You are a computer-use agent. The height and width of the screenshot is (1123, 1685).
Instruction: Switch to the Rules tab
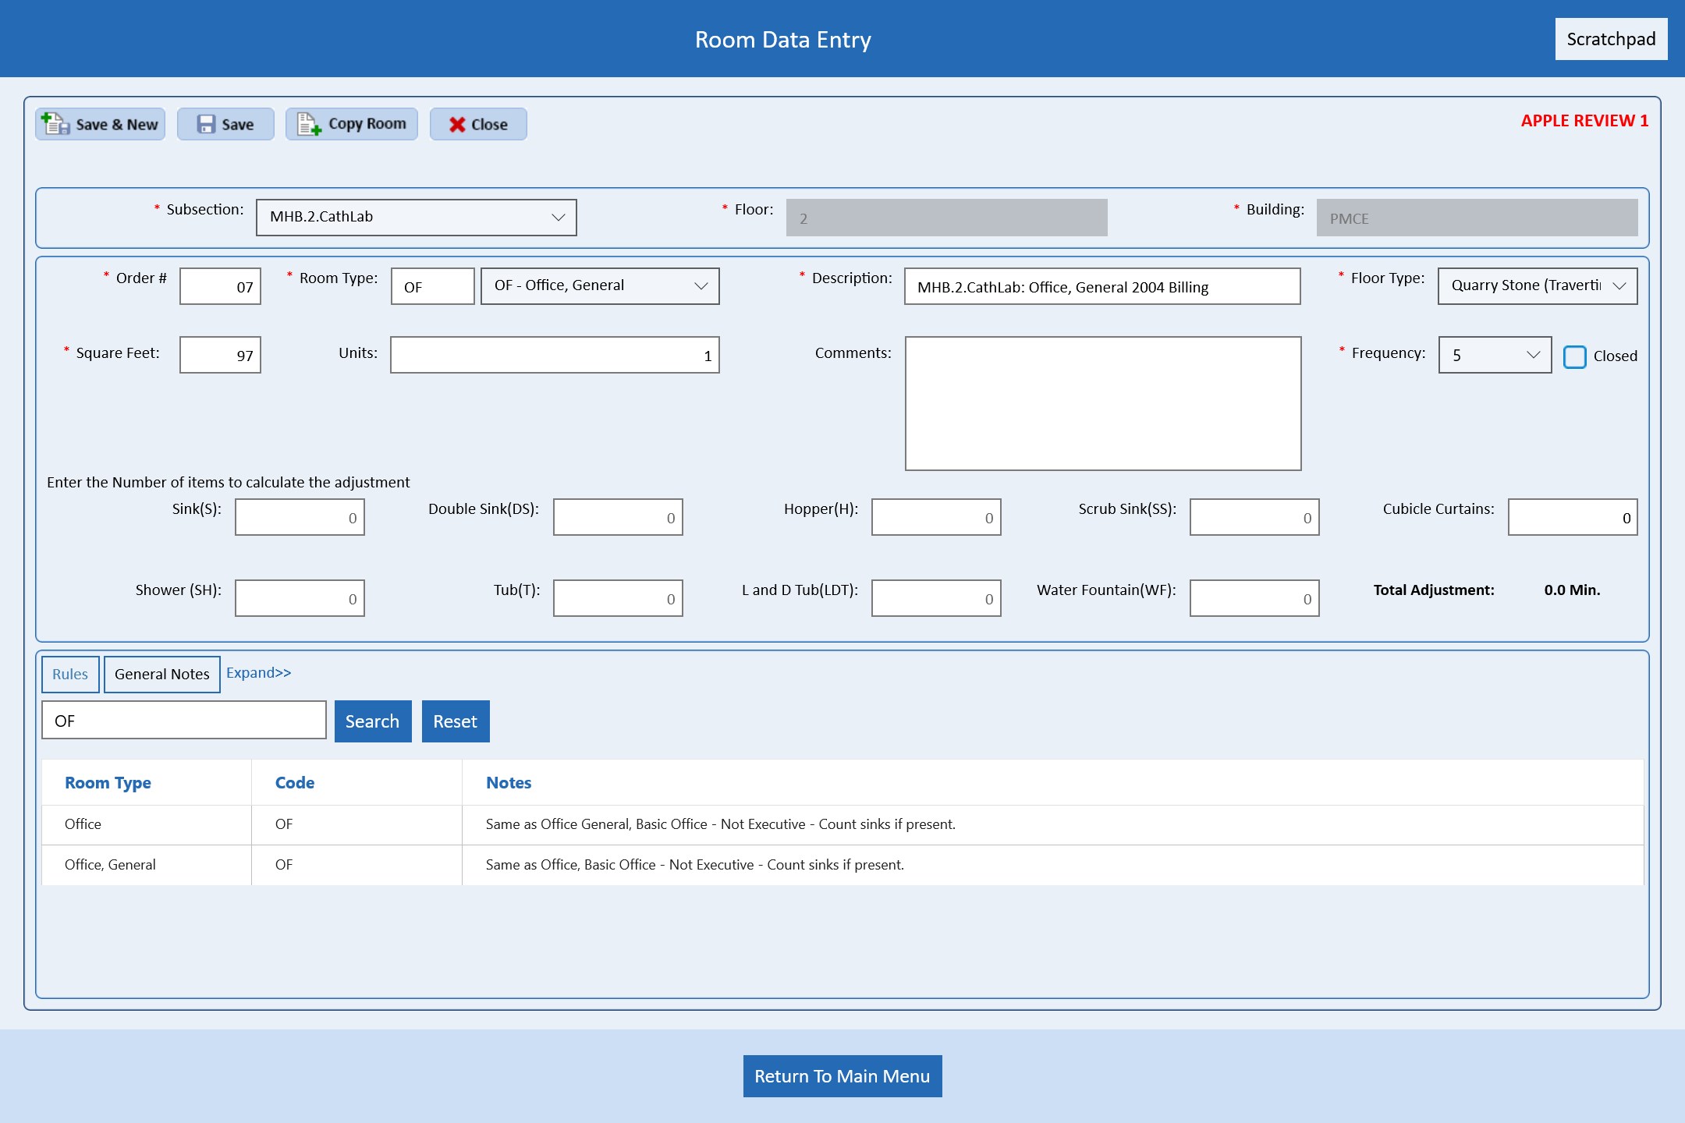pos(70,674)
